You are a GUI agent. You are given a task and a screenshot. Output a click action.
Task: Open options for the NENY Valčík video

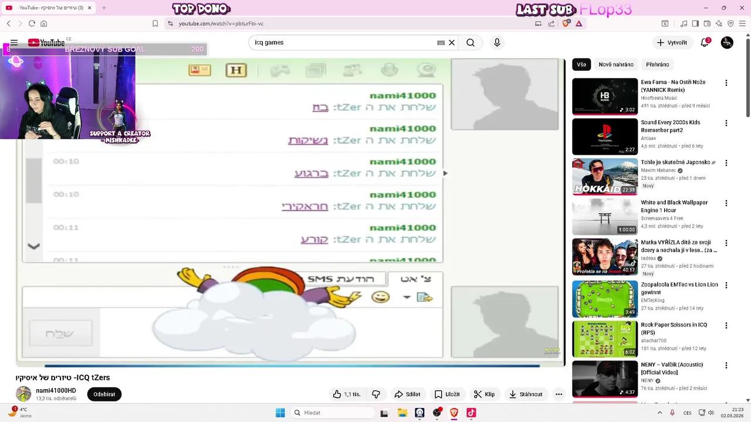coord(726,365)
